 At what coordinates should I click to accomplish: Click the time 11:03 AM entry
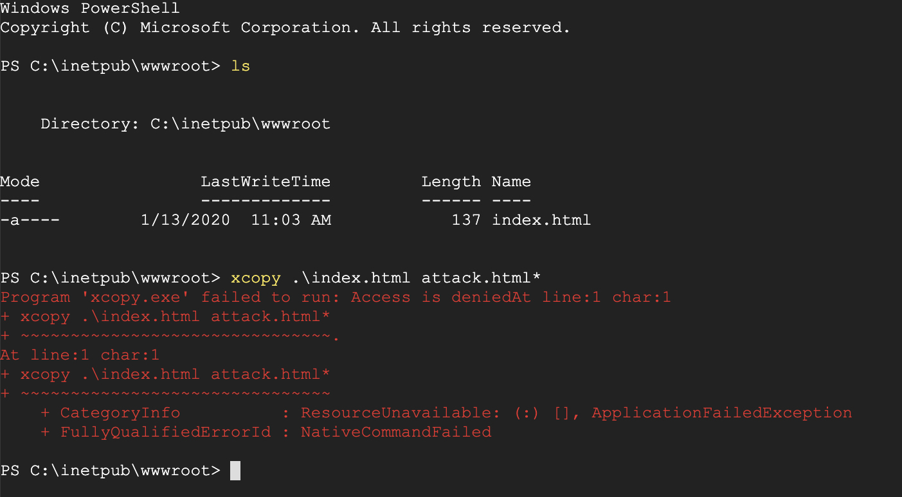[x=291, y=220]
